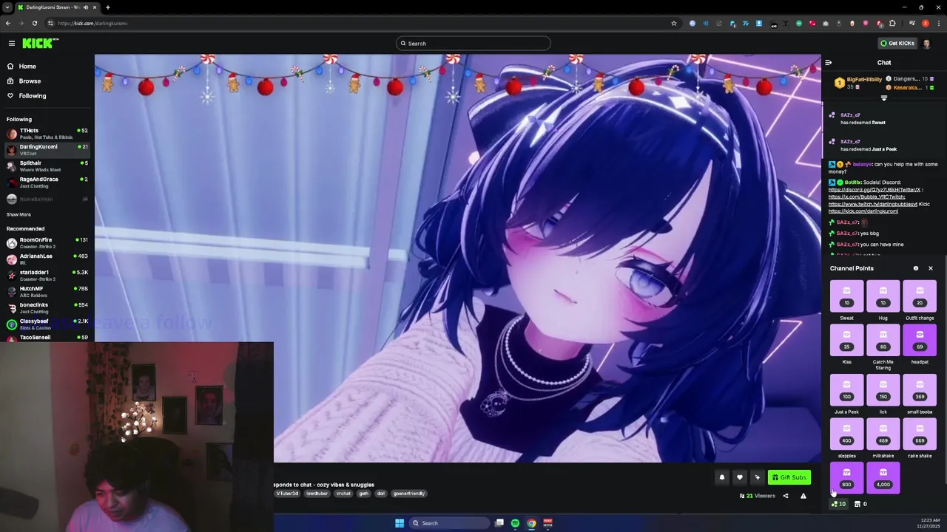Screen dimensions: 947x532
Task: Click the channel points balance icon
Action: point(839,504)
